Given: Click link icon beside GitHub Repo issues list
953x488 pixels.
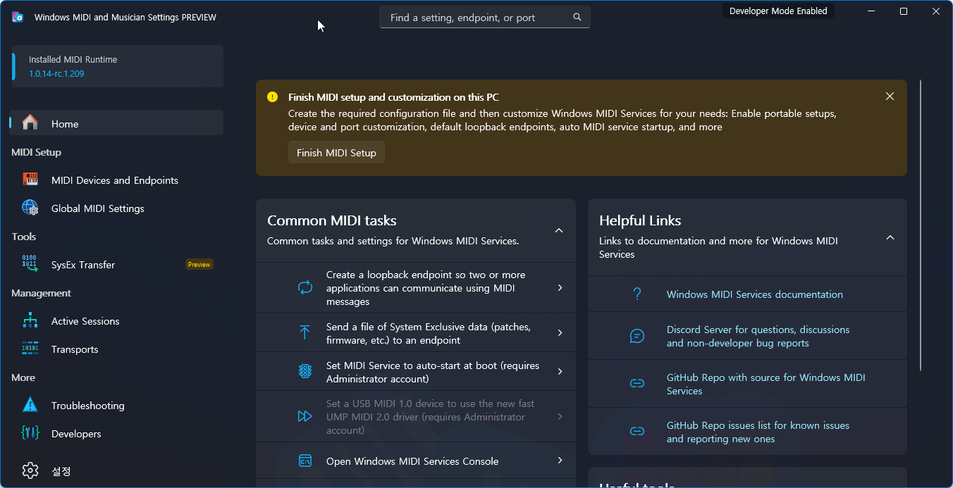Looking at the screenshot, I should pyautogui.click(x=637, y=431).
